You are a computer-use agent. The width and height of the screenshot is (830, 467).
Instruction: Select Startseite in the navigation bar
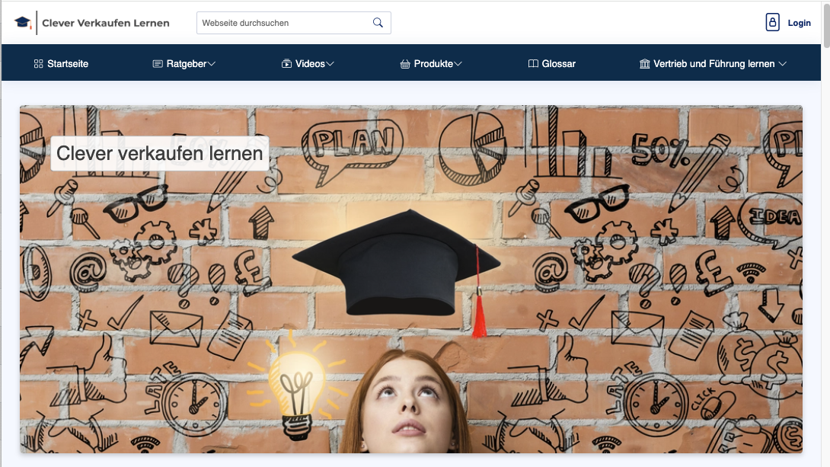(x=68, y=64)
